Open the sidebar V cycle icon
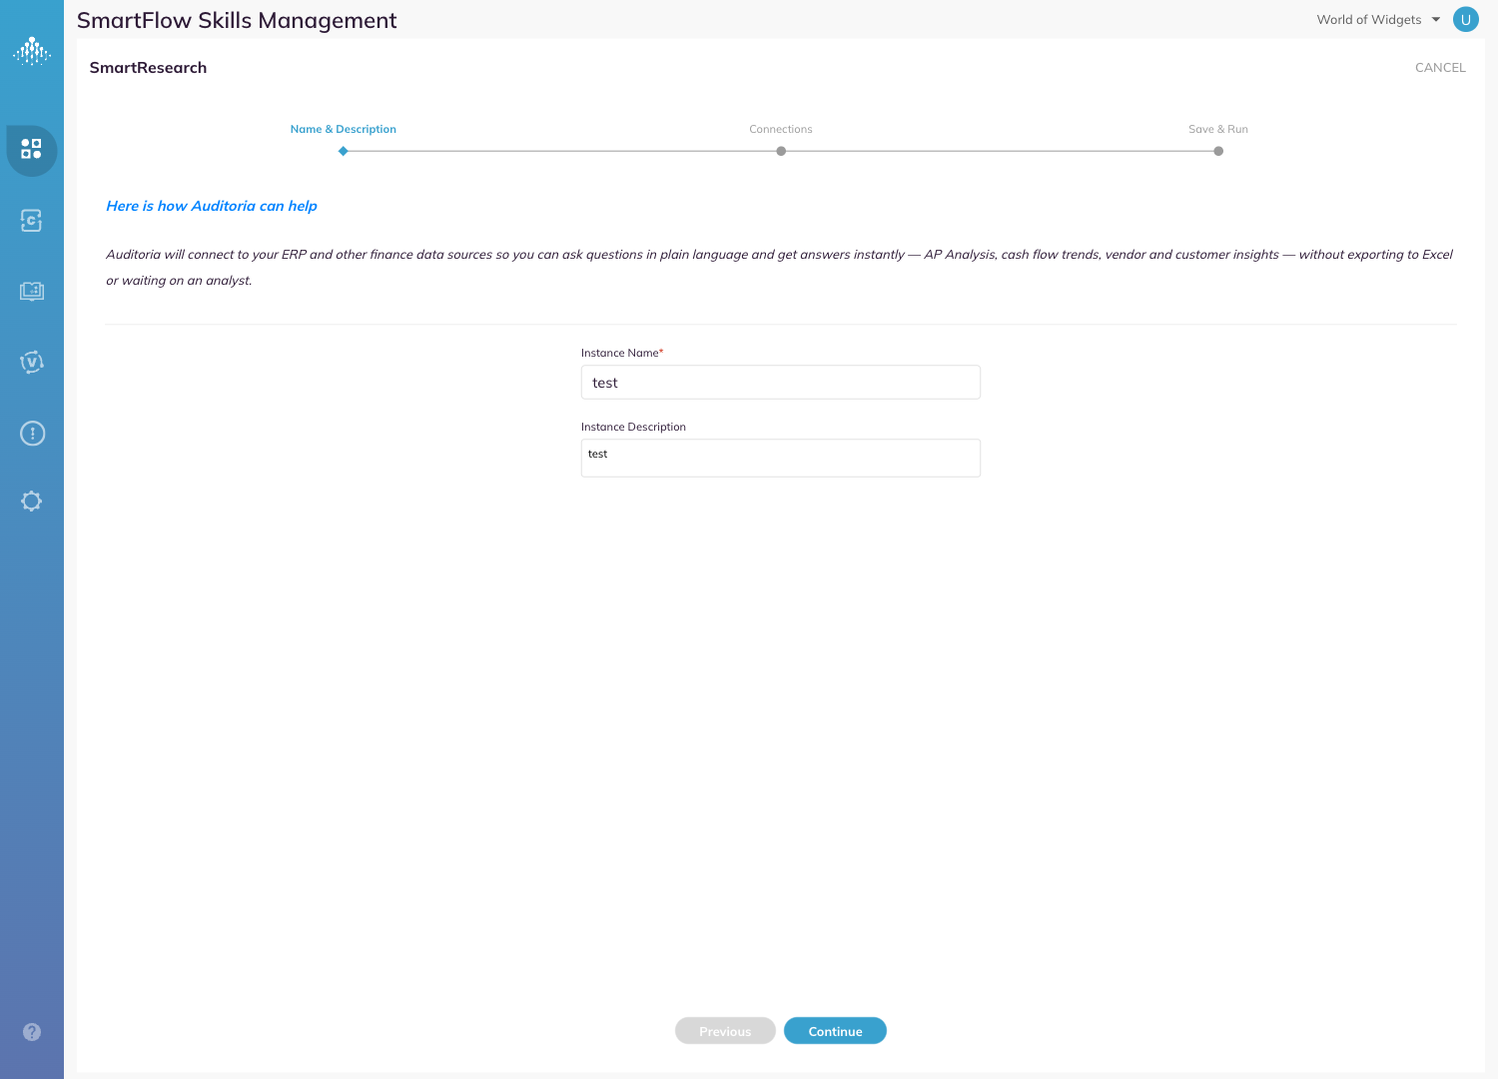 32,362
